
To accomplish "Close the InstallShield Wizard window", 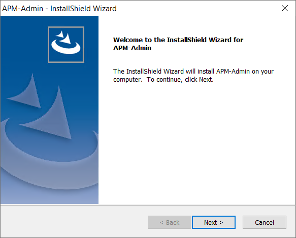I will click(x=285, y=8).
